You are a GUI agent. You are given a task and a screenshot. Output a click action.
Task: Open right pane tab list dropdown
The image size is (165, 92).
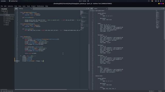pos(164,8)
